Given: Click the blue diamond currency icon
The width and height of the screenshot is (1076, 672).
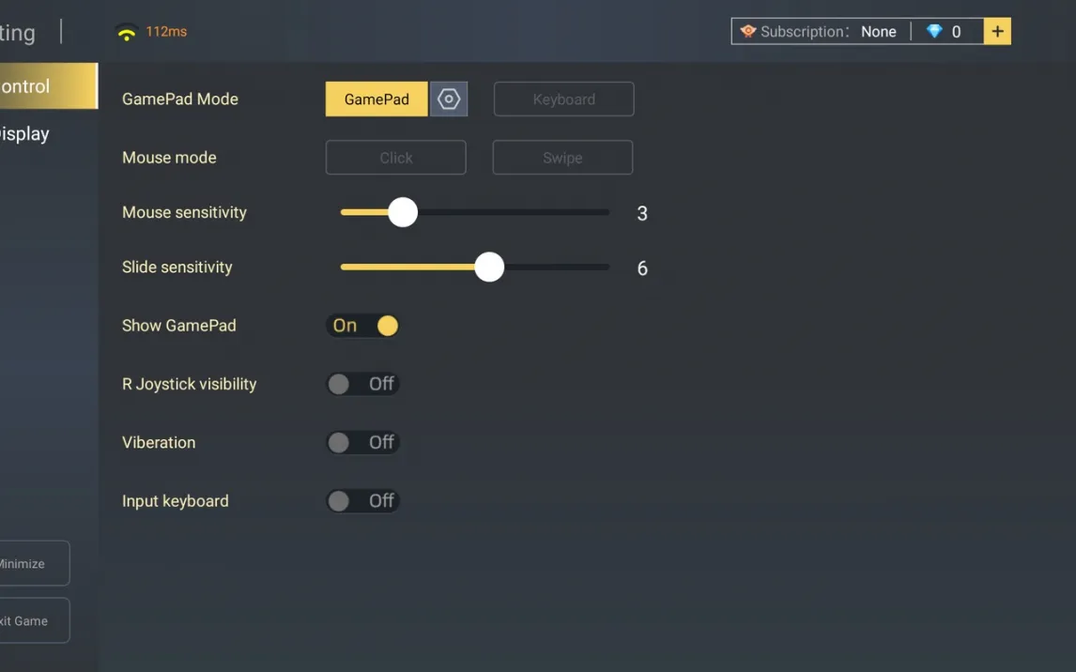Looking at the screenshot, I should (934, 32).
